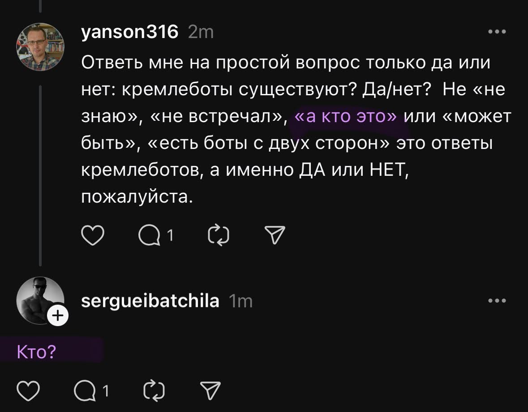The height and width of the screenshot is (412, 528).
Task: Share the sergueibatchila reply via paper plane
Action: tap(210, 391)
